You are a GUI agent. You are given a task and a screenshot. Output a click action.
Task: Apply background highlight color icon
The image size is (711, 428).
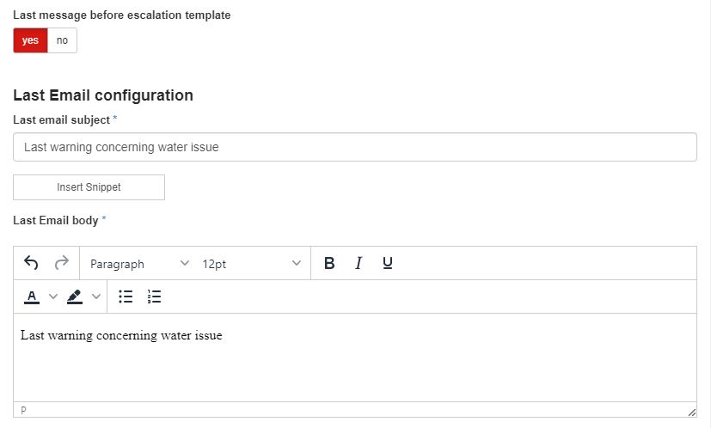(75, 297)
